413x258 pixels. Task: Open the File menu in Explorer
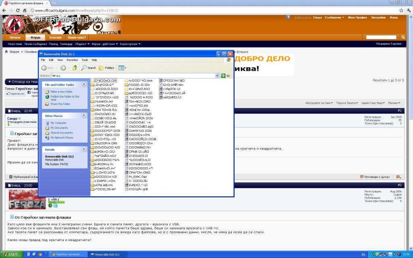tap(43, 60)
